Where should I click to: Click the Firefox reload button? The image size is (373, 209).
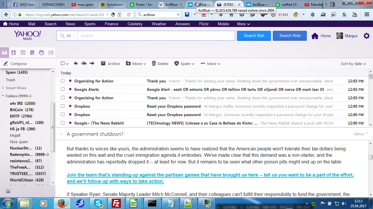(129, 15)
